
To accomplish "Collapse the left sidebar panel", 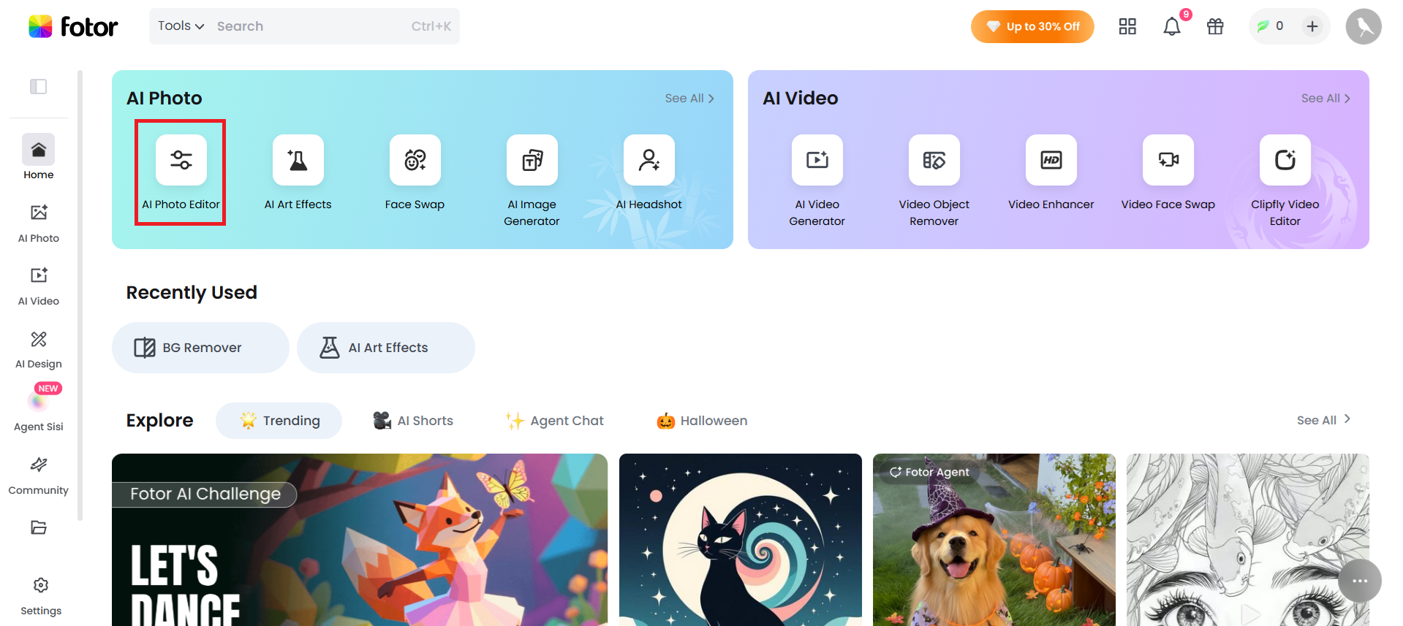I will tap(38, 87).
